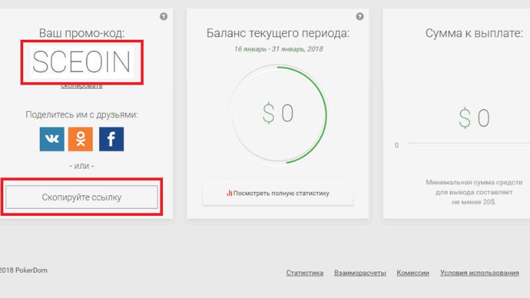Select the SCEOIN promo code text
The width and height of the screenshot is (530, 298).
click(x=81, y=62)
